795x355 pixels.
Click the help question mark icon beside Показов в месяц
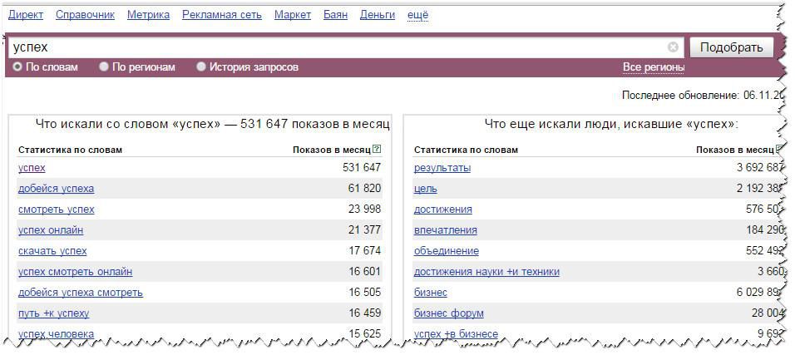pos(377,150)
